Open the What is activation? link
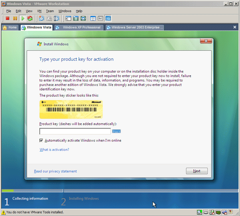Image resolution: width=240 pixels, height=216 pixels. pos(54,150)
